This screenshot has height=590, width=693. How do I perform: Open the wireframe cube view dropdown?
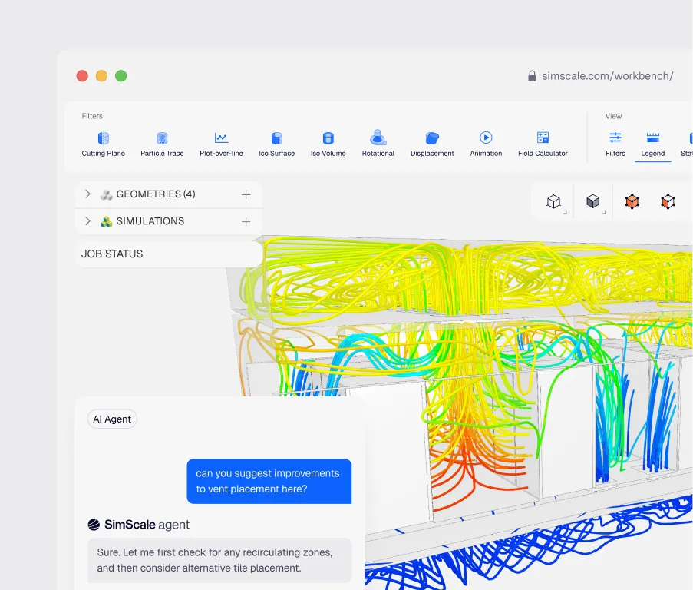(x=554, y=202)
